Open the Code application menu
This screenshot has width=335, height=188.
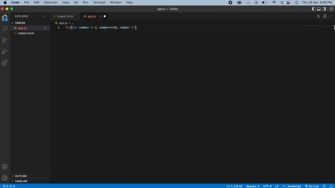coord(15,2)
